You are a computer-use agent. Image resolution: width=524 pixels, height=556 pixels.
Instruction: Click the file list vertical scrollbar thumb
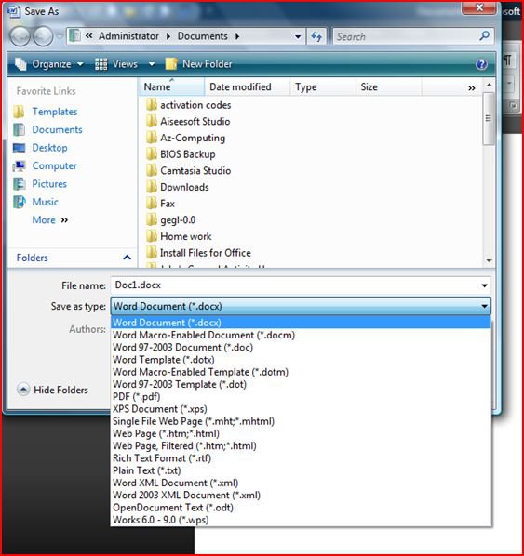click(x=489, y=118)
